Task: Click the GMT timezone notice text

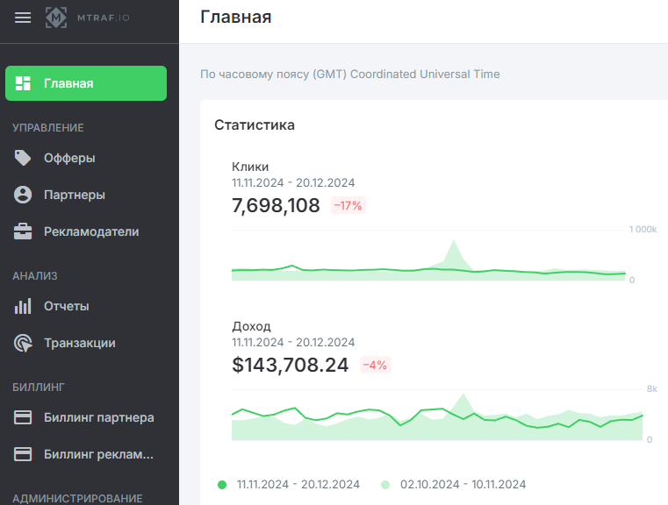Action: coord(349,74)
